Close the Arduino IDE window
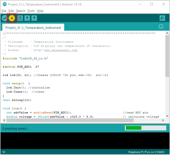This screenshot has height=155, width=170. 163,4
